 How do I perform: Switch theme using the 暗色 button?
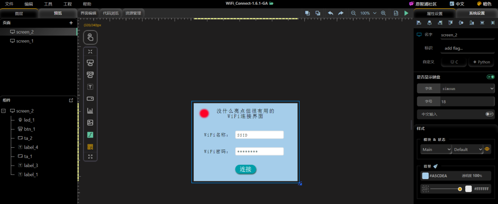click(x=484, y=4)
